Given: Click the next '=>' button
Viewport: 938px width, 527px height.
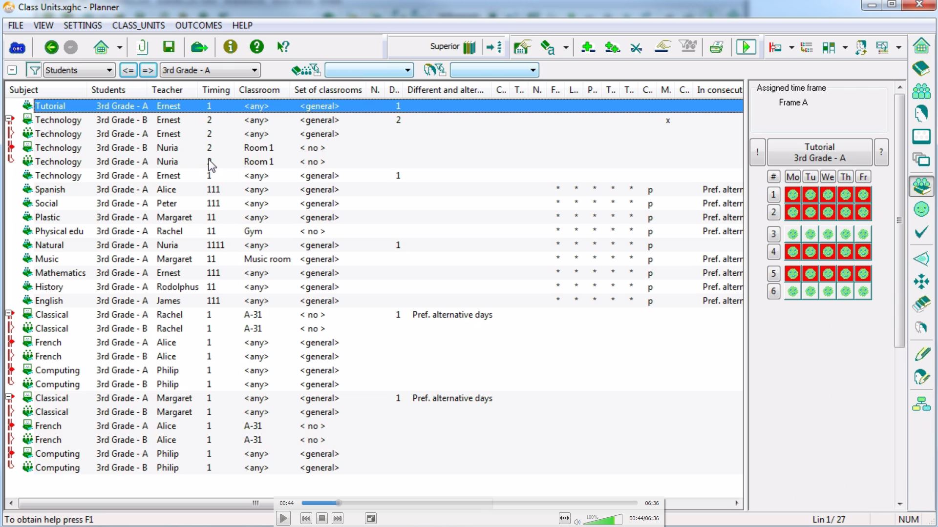Looking at the screenshot, I should coord(148,70).
